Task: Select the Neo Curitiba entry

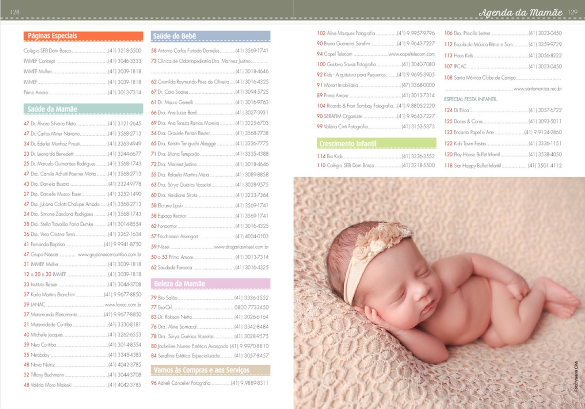Action: point(82,345)
